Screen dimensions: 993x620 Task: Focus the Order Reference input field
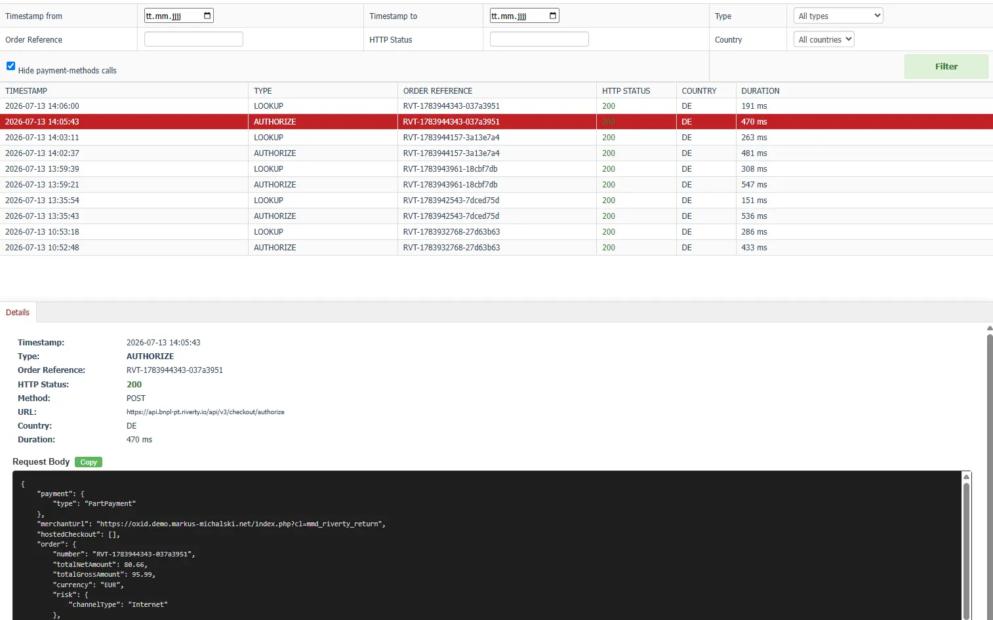coord(193,39)
